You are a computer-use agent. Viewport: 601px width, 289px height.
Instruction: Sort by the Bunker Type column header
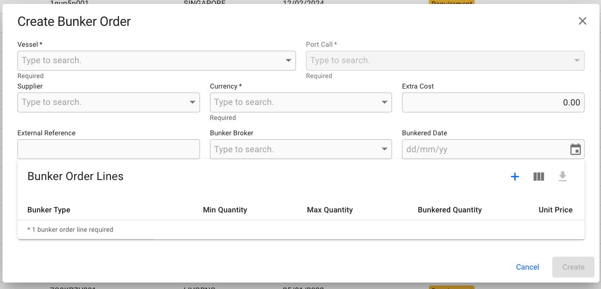tap(49, 210)
